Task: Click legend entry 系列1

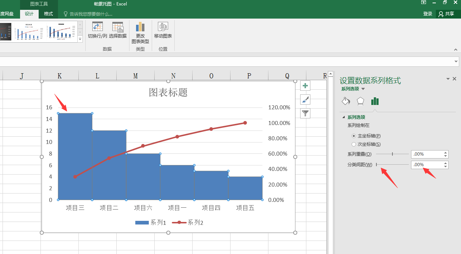Action: [x=151, y=223]
